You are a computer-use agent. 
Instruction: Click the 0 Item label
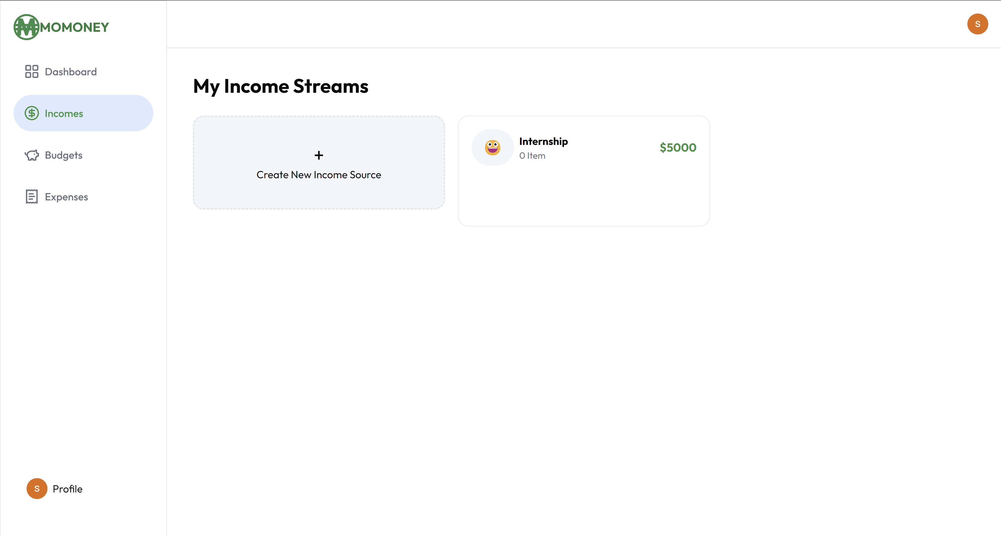(x=532, y=156)
